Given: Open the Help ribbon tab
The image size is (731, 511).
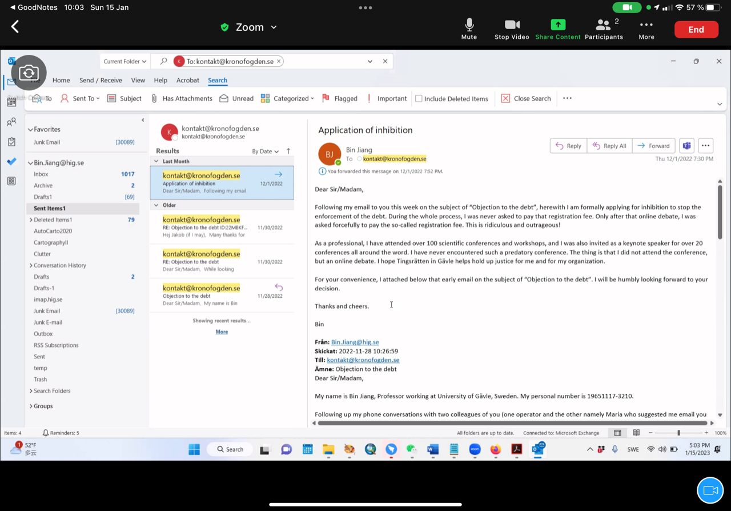Looking at the screenshot, I should point(160,80).
